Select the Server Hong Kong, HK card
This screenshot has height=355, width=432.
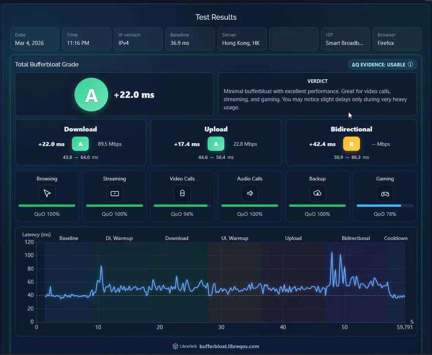tap(242, 39)
